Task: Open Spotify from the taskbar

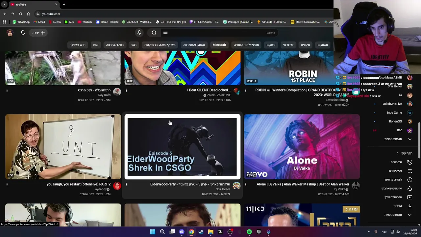Action: pyautogui.click(x=249, y=232)
